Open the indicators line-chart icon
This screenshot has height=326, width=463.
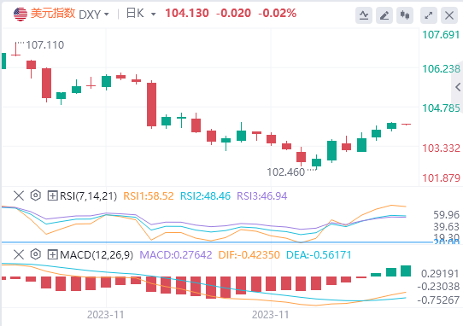click(x=364, y=15)
